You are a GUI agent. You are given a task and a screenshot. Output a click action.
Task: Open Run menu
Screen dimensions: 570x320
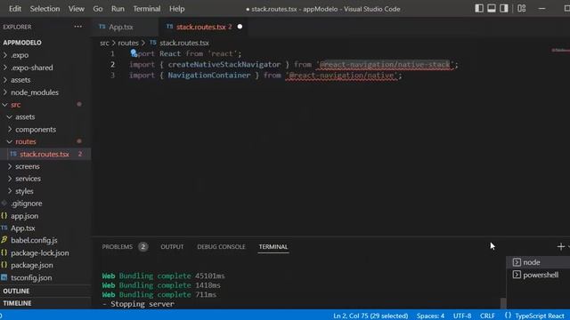click(118, 9)
